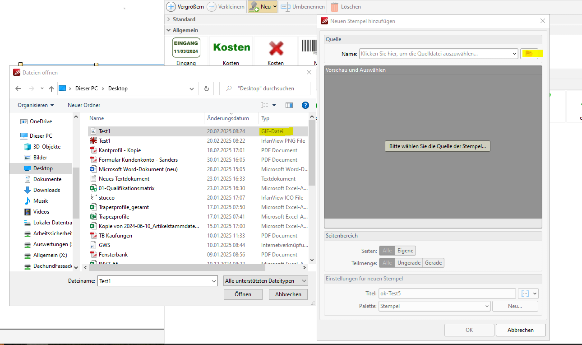Expand the Standard stamp section

pyautogui.click(x=169, y=19)
